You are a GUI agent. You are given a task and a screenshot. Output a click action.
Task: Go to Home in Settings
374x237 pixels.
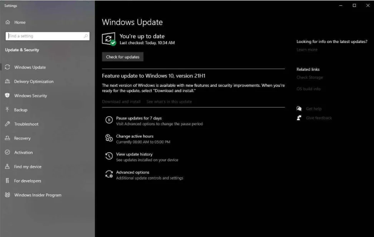coord(20,22)
